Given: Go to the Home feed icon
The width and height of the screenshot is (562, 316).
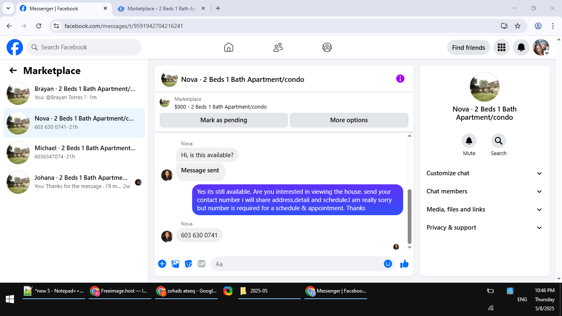Looking at the screenshot, I should 229,47.
